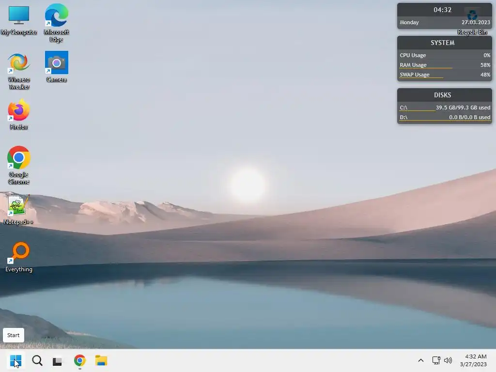This screenshot has width=496, height=372.
Task: Select the Microsoft Edge desktop shortcut
Action: click(56, 23)
